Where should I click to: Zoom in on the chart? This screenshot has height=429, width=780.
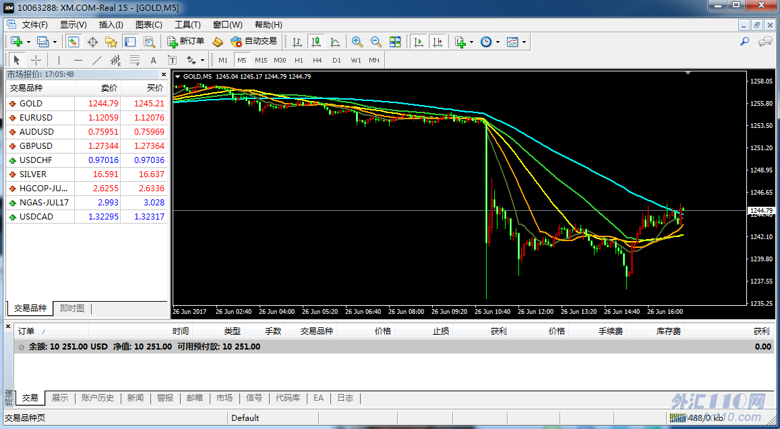point(357,42)
